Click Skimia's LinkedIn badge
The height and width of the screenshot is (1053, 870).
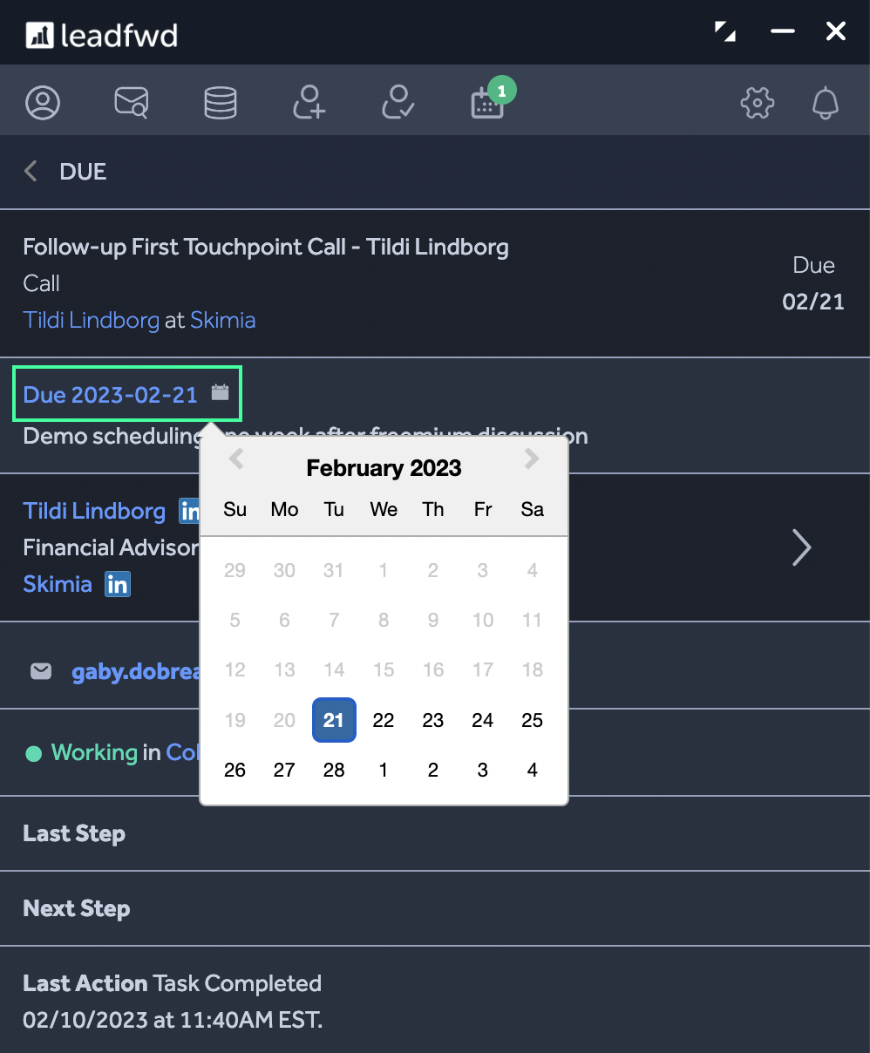click(x=117, y=585)
